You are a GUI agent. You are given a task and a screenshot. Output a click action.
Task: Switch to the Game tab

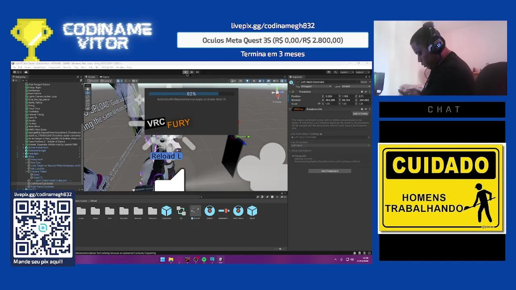104,77
